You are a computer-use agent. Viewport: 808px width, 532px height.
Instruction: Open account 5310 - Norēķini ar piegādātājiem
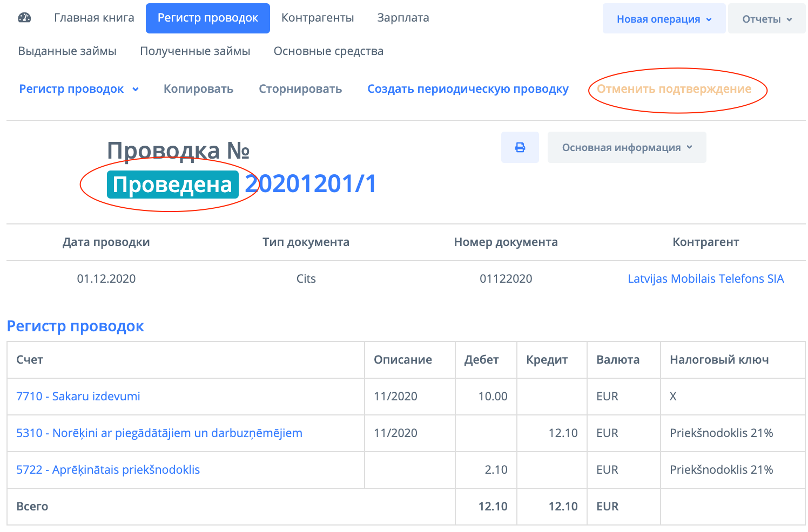click(x=159, y=433)
